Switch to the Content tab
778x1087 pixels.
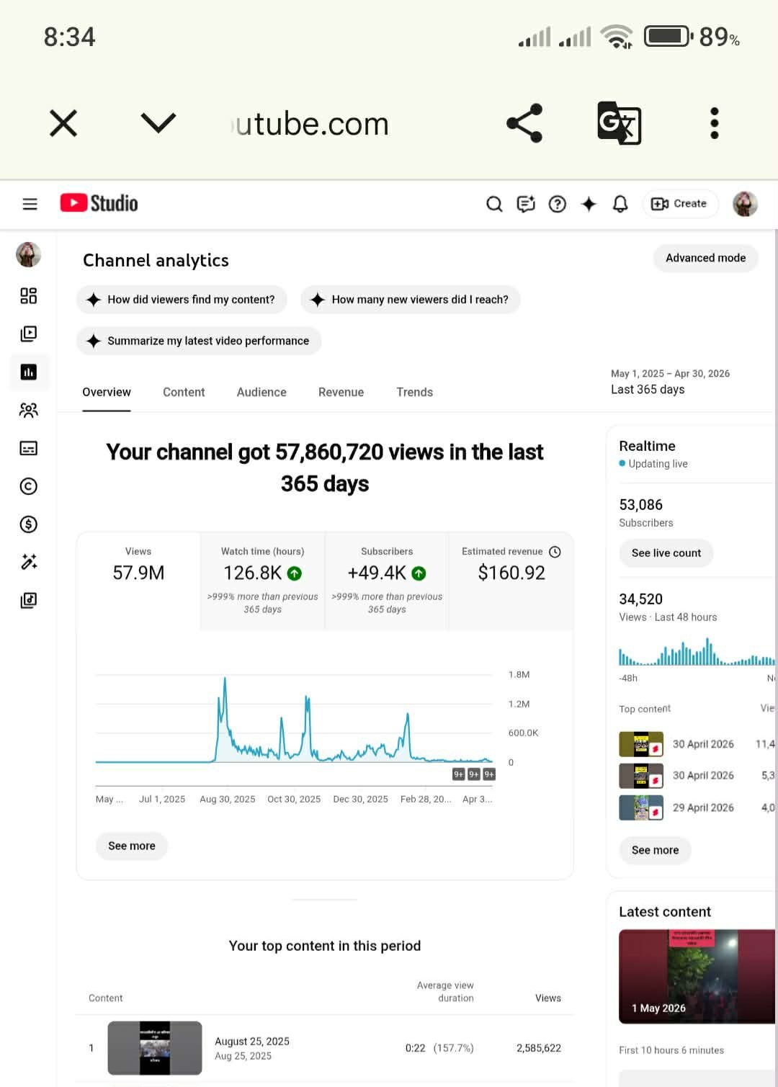pyautogui.click(x=184, y=392)
